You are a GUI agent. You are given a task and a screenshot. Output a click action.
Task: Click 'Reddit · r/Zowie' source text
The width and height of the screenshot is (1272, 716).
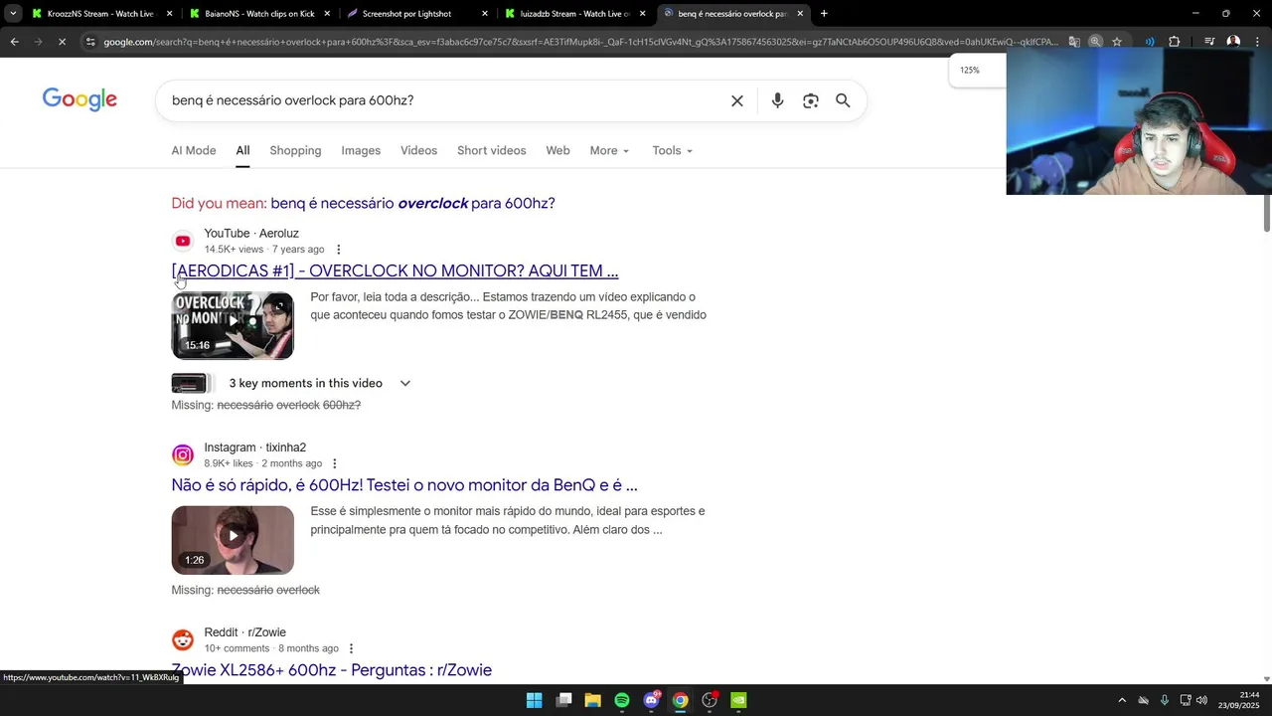click(245, 632)
